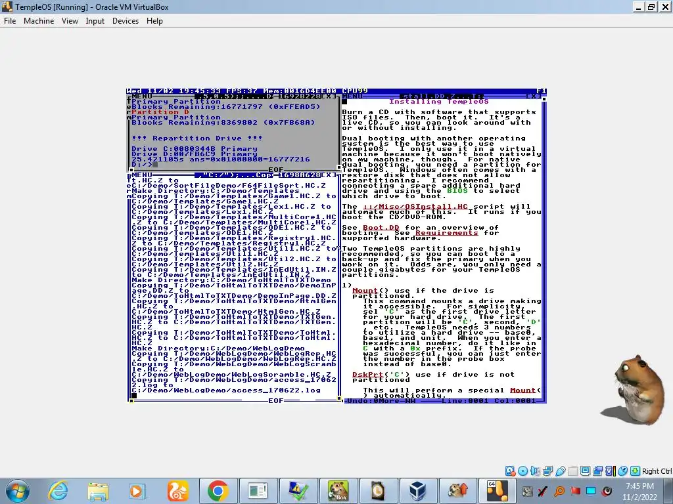Click the hard disk activity status icon
This screenshot has width=673, height=504.
510,471
